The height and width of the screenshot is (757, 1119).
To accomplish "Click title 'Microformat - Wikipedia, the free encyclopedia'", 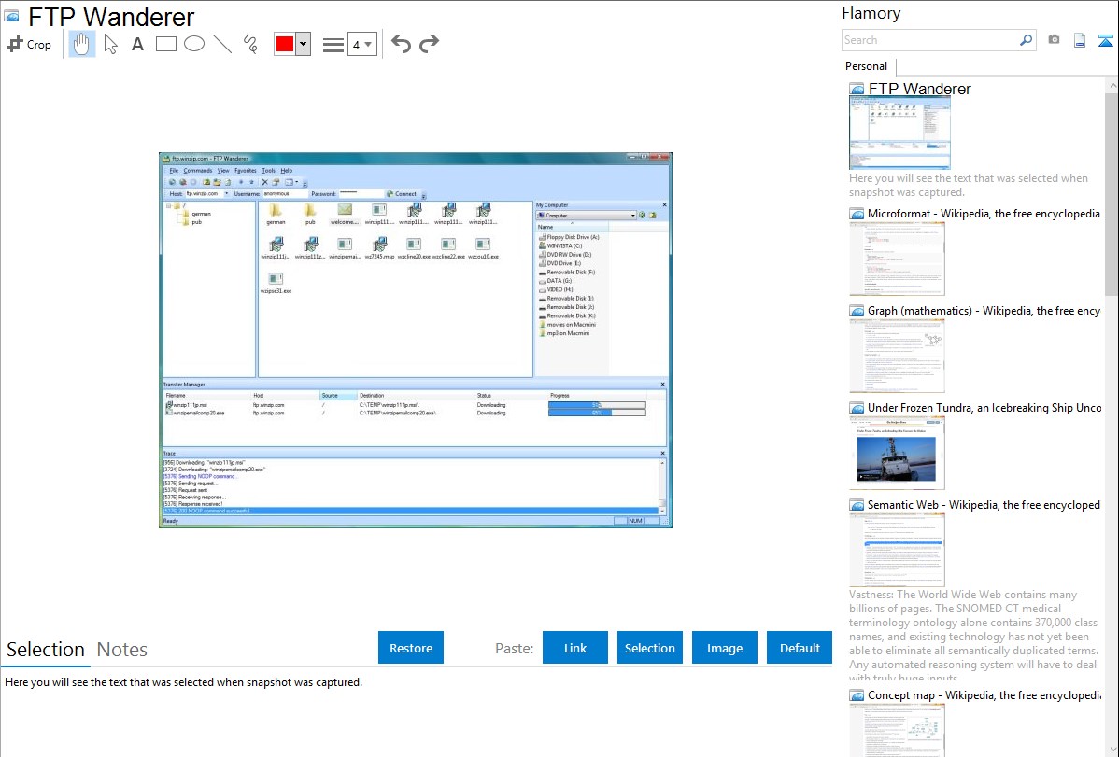I will click(x=984, y=214).
